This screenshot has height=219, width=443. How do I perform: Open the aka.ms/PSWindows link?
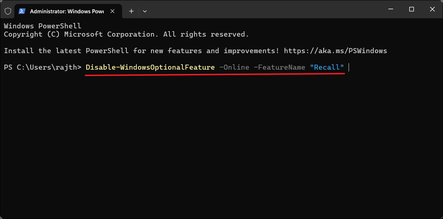pyautogui.click(x=335, y=51)
